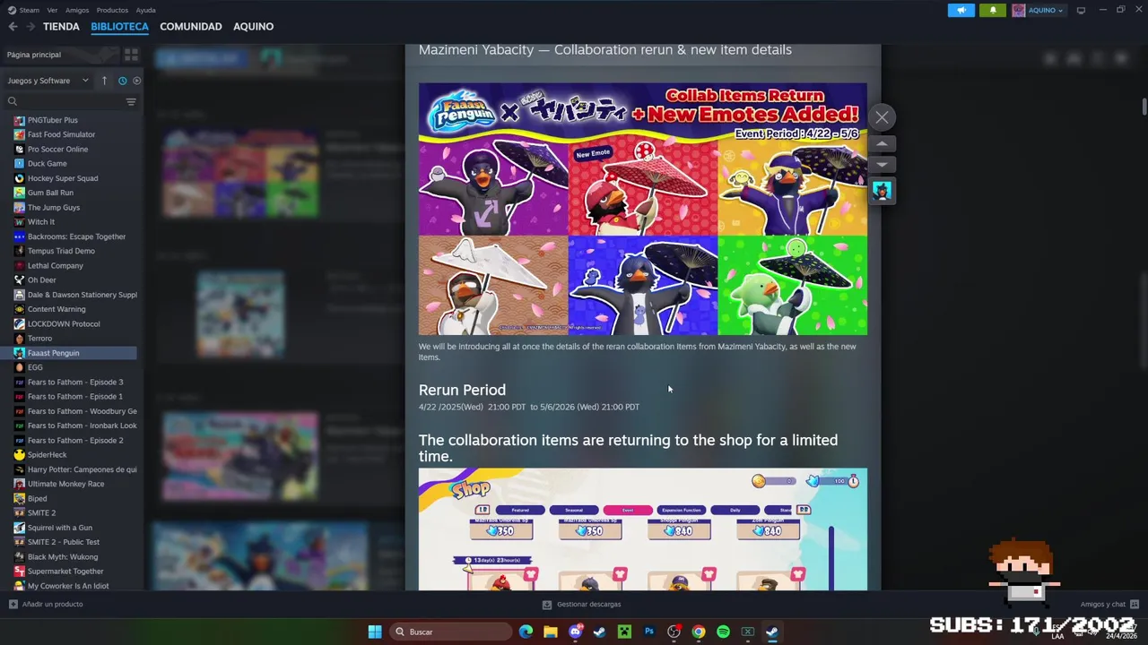Viewport: 1148px width, 645px height.
Task: Select Fears to Fathom - Episode 3
Action: [x=75, y=383]
